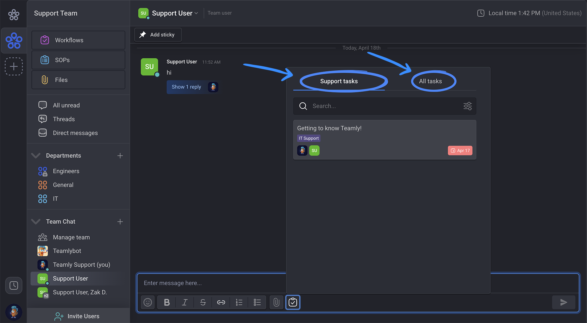Toggle numbered list
Screen dimensions: 587x323
(239, 302)
